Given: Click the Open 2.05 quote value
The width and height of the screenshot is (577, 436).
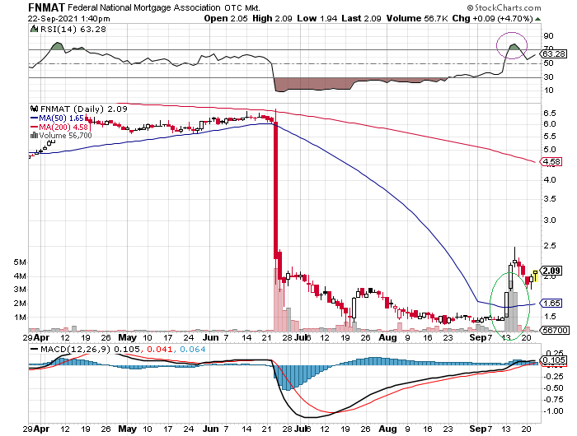Looking at the screenshot, I should click(x=226, y=18).
